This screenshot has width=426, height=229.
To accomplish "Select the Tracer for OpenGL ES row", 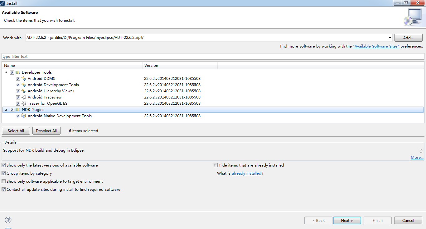I will [x=47, y=103].
